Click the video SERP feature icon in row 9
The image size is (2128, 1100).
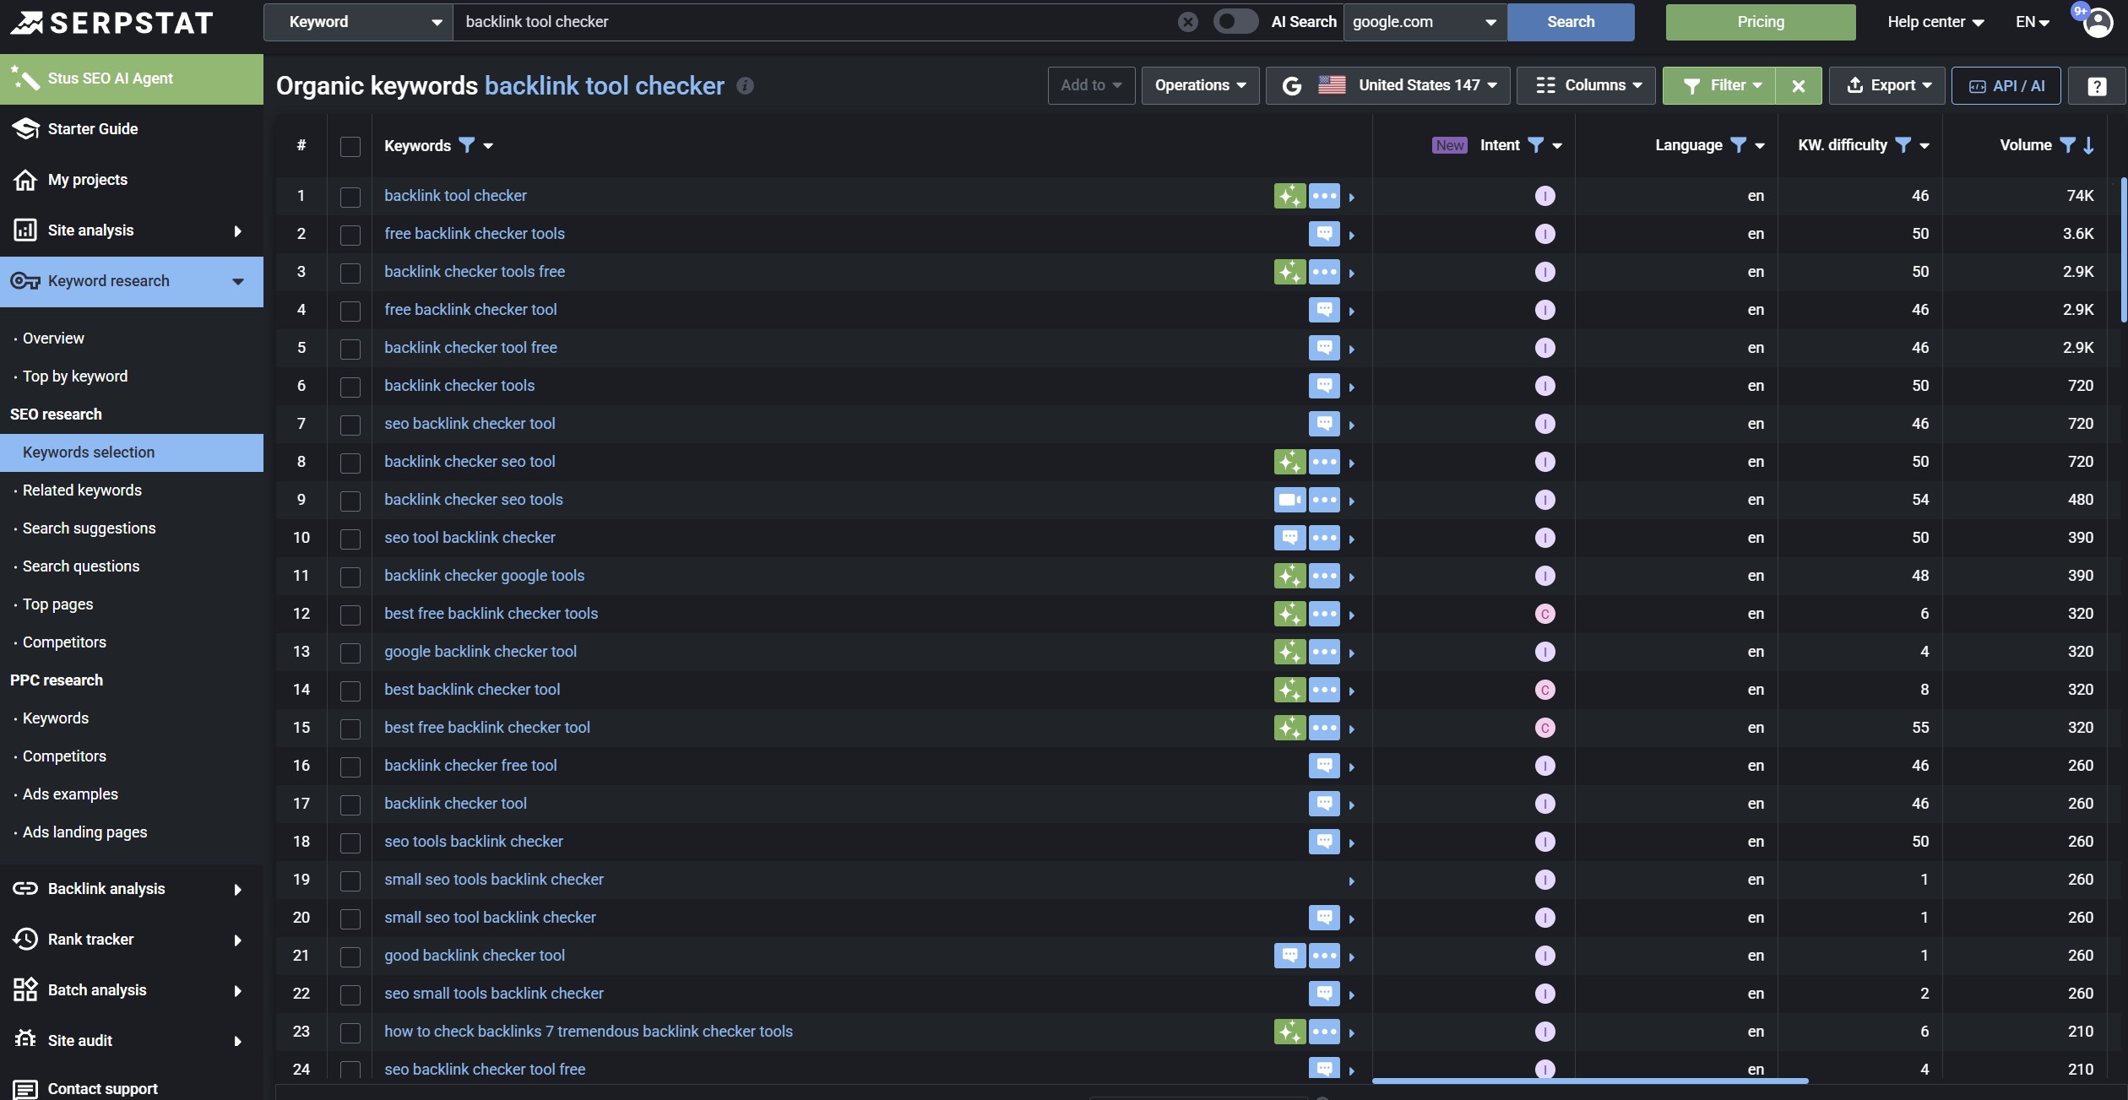1289,500
